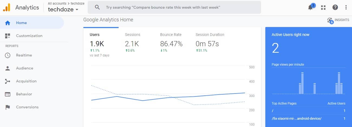
Task: Open the Insights icon with badge 6
Action: coord(330,21)
